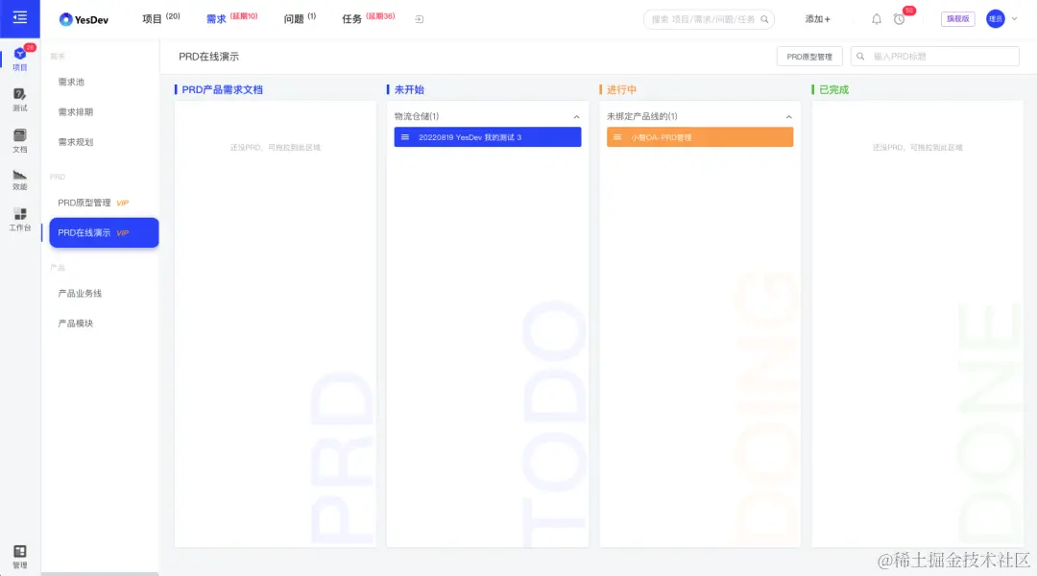Image resolution: width=1037 pixels, height=576 pixels.
Task: Open the orange OA-PRD管理 card
Action: point(700,137)
